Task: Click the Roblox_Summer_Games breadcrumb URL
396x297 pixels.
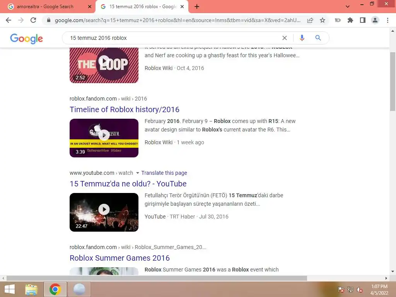Action: coord(138,247)
